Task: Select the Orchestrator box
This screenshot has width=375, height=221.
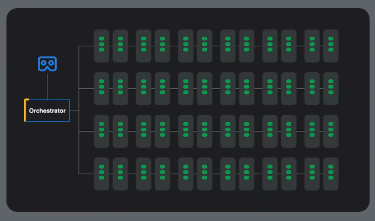Action: pos(48,110)
